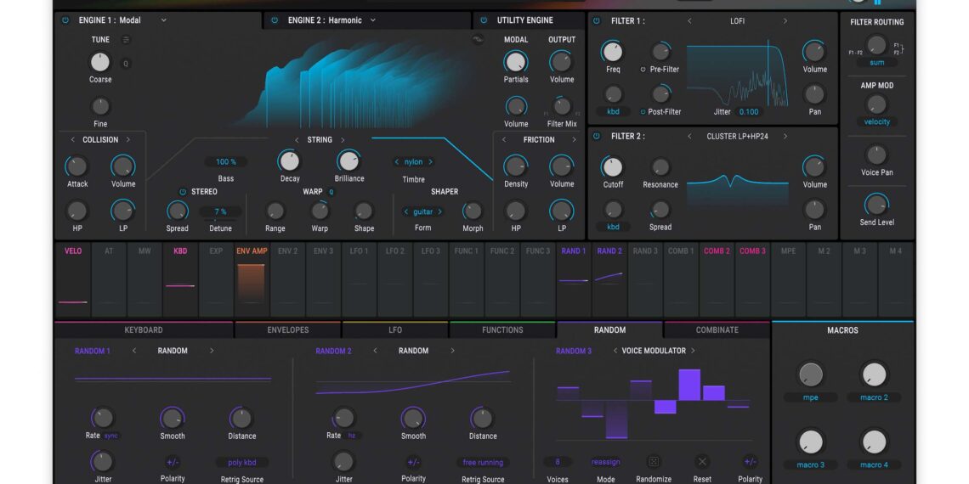Open the Amp Mod velocity source selector
Image resolution: width=969 pixels, height=484 pixels.
876,121
